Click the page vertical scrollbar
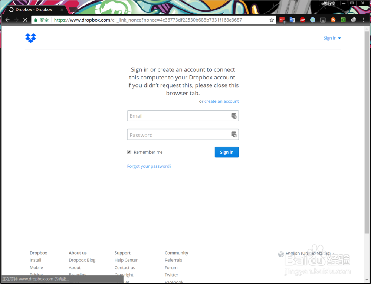Image resolution: width=371 pixels, height=284 pixels. tap(367, 133)
